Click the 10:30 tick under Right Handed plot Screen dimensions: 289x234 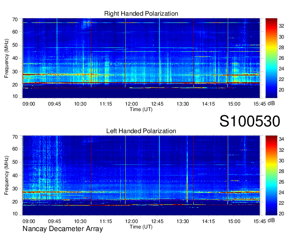(x=80, y=104)
